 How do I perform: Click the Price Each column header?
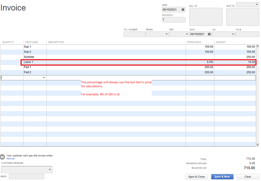(x=194, y=42)
